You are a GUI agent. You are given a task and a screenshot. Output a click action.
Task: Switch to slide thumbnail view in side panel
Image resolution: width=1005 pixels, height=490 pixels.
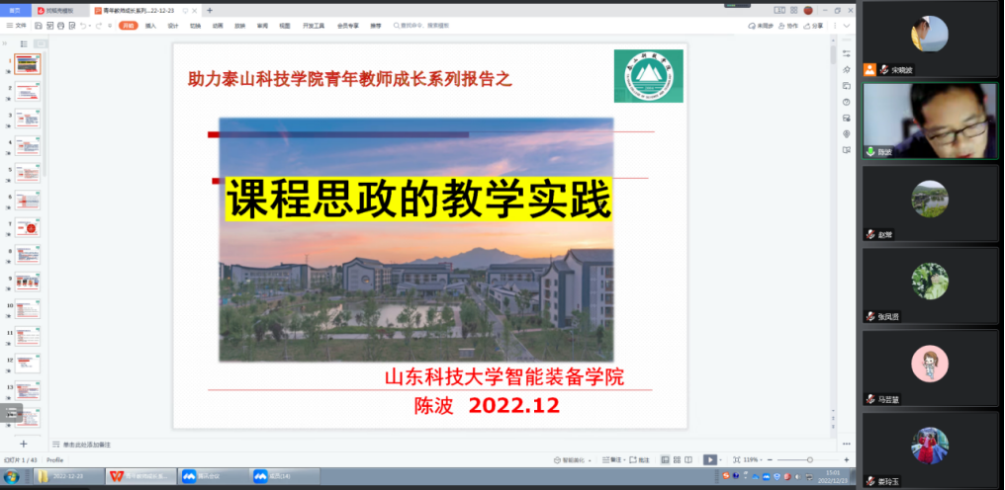click(39, 43)
